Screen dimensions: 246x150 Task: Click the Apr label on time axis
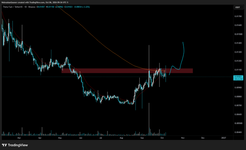click(40, 138)
